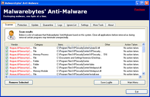Viewport: 150px width, 97px height.
Task: Select the 'Memory Process' category cell
Action: [41, 55]
